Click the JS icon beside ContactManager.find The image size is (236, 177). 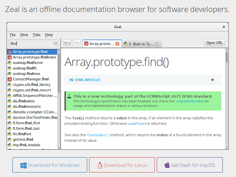point(10,79)
